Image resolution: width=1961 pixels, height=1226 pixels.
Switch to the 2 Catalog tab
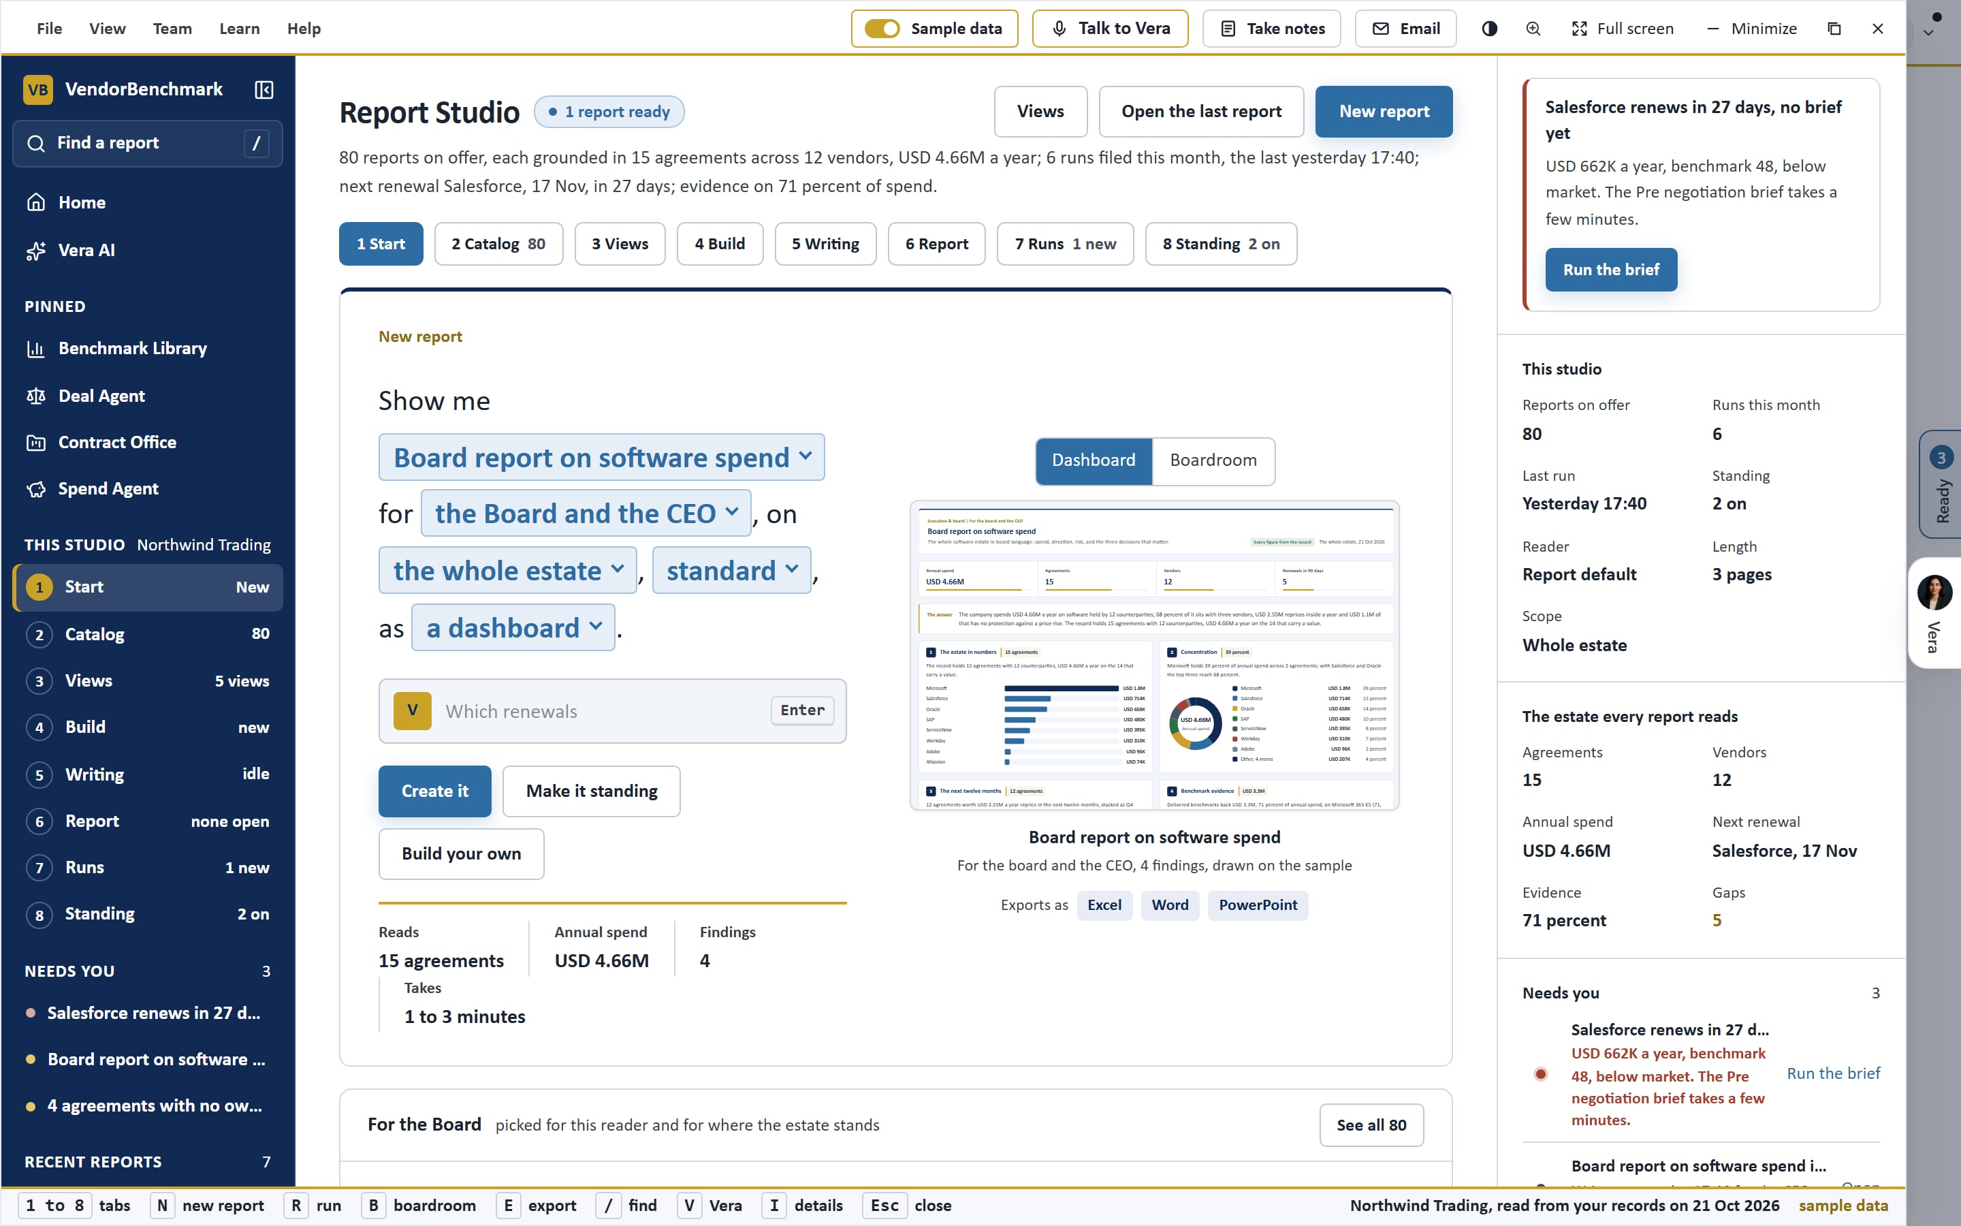tap(498, 244)
